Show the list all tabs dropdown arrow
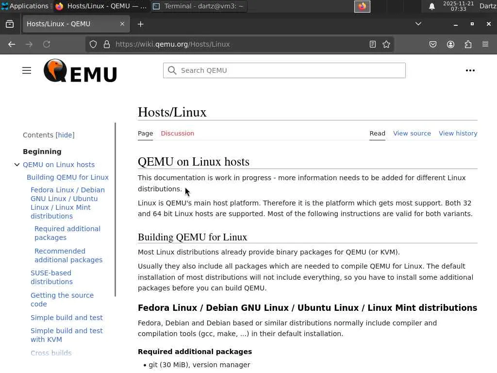This screenshot has width=497, height=373. coord(418,24)
